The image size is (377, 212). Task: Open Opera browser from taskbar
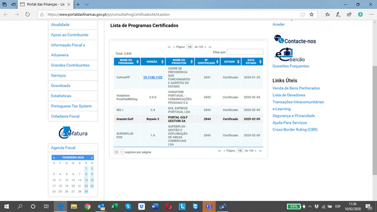[x=168, y=207]
